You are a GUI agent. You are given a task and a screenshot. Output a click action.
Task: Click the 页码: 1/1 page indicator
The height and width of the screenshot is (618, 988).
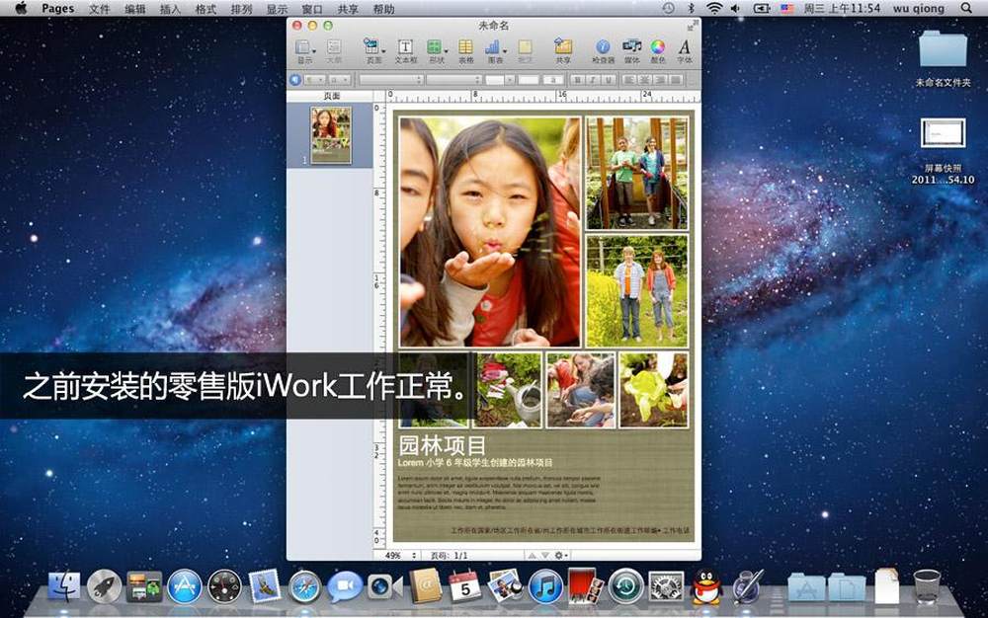[x=450, y=555]
